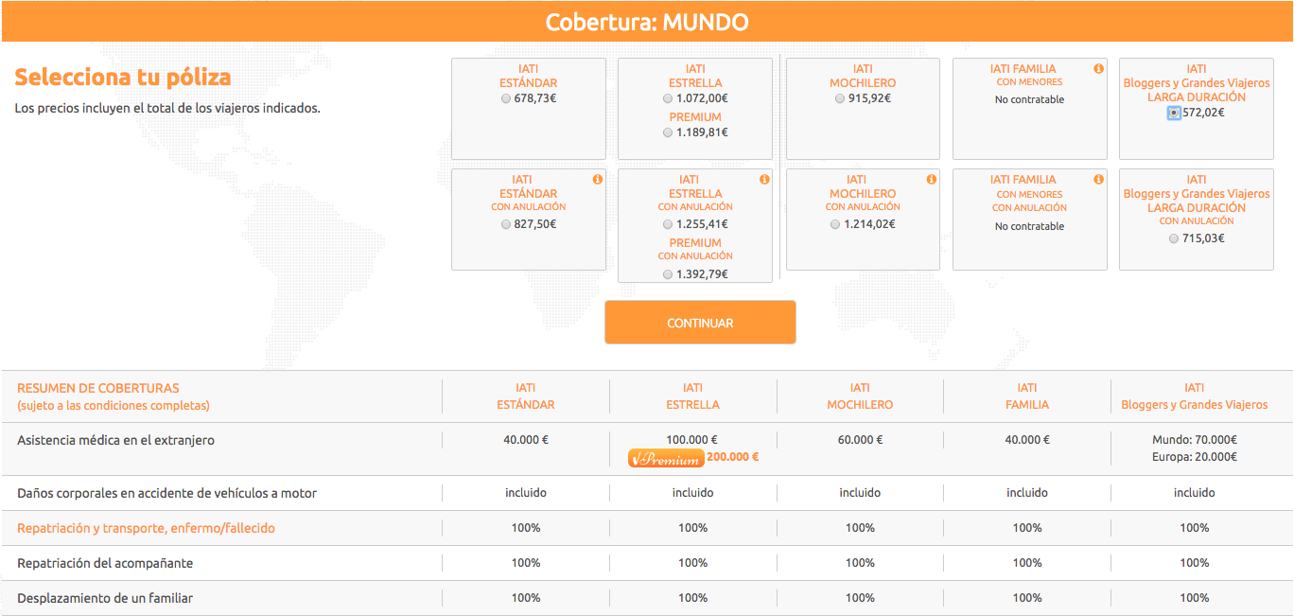1294x616 pixels.
Task: Click the IATI ESTRELLA column header in summary
Action: click(x=692, y=396)
